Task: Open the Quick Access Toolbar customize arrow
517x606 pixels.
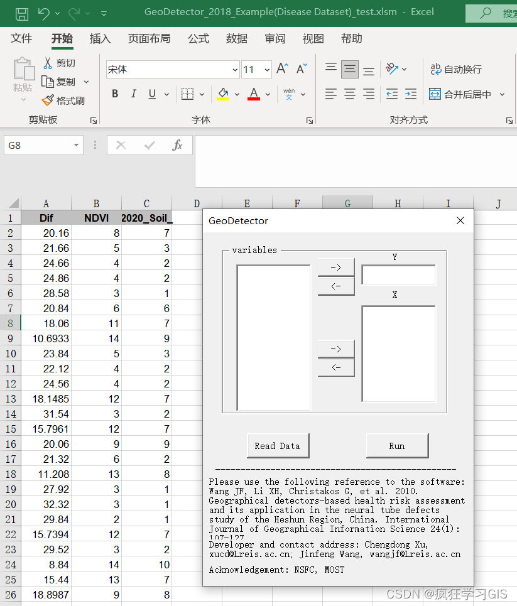Action: (104, 14)
